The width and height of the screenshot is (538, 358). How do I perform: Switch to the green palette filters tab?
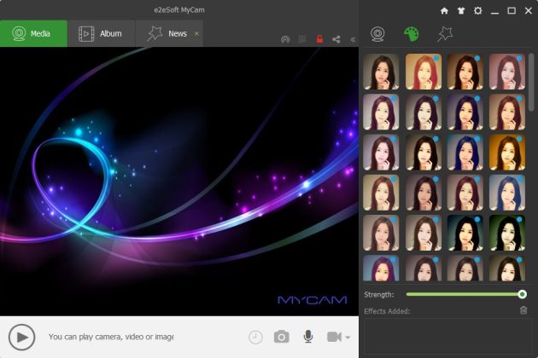(x=411, y=34)
